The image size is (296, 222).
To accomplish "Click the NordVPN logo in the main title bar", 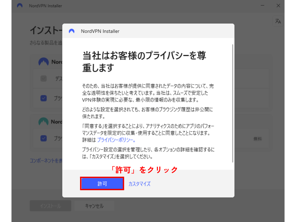I will (20, 6).
